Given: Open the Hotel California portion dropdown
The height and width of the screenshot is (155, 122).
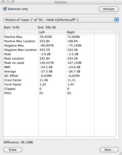Looking at the screenshot, I should 61,20.
